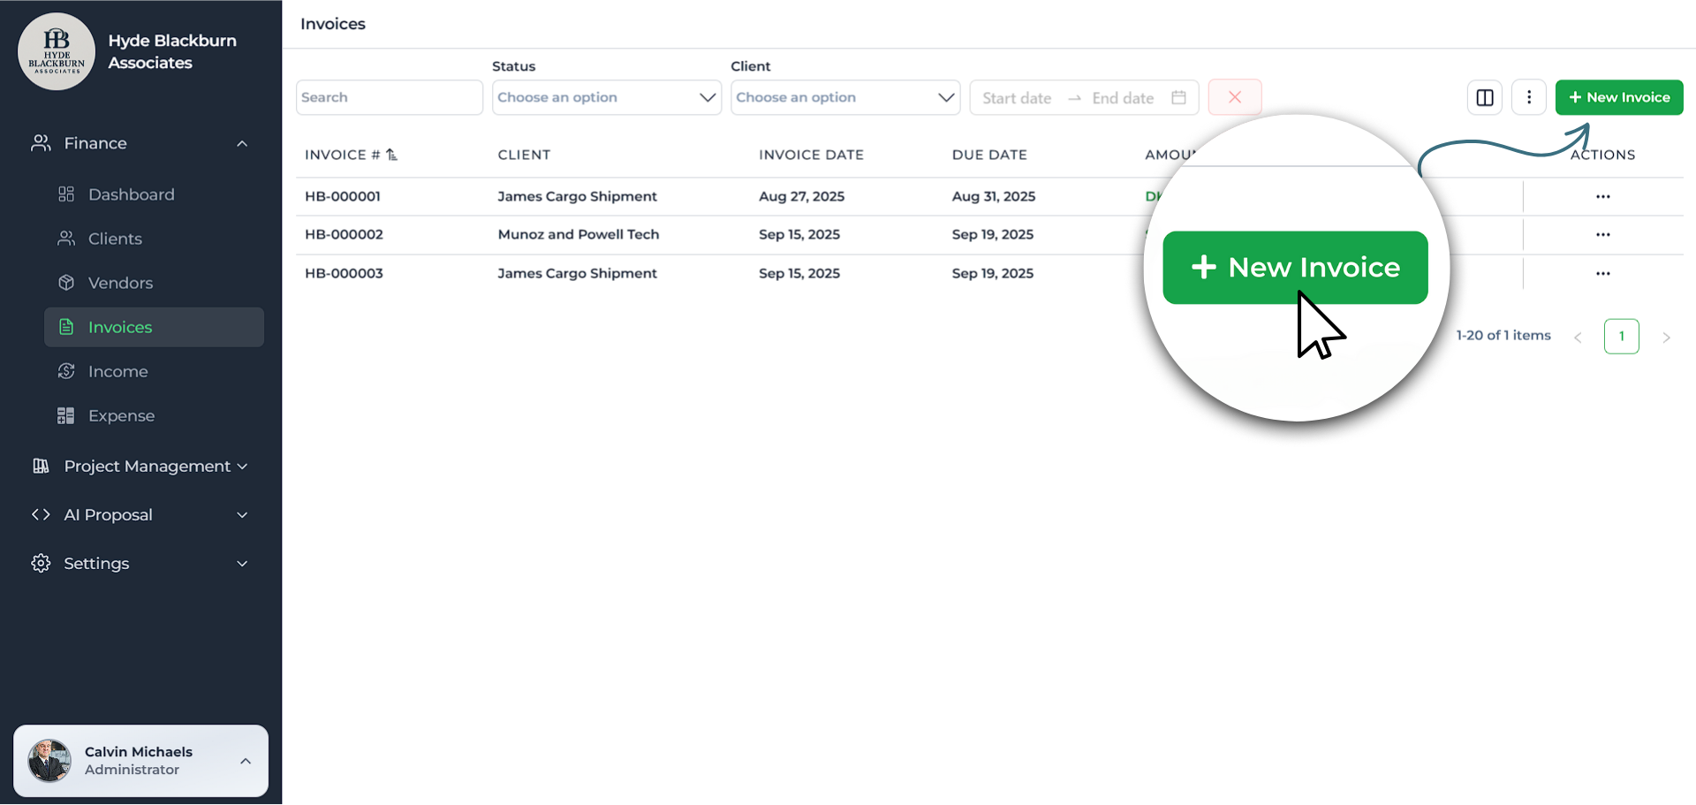Click the calendar icon in date range
The width and height of the screenshot is (1696, 805).
[1178, 97]
